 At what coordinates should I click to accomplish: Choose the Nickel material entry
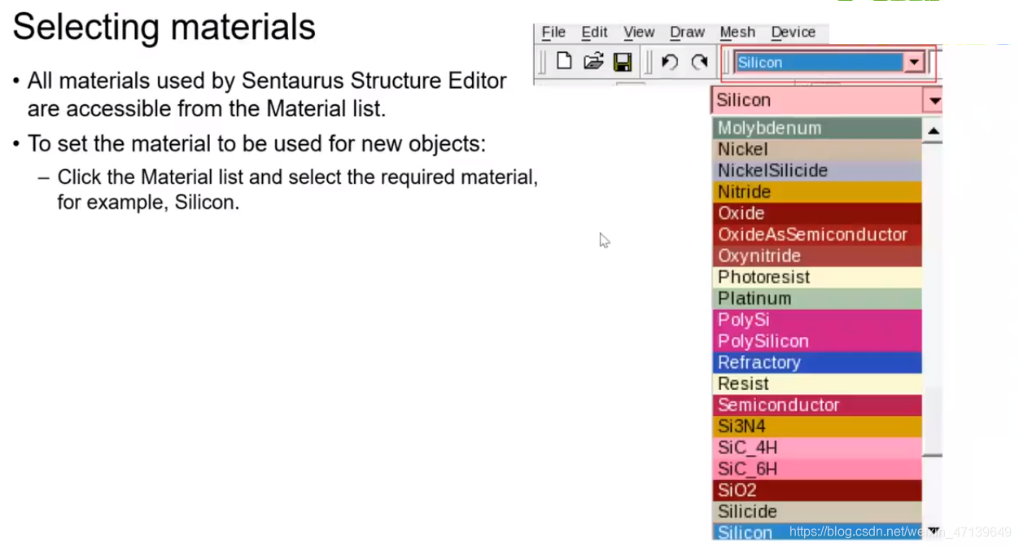pyautogui.click(x=817, y=149)
